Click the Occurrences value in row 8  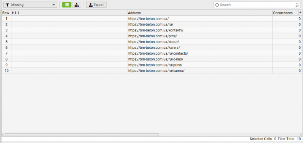pos(287,59)
